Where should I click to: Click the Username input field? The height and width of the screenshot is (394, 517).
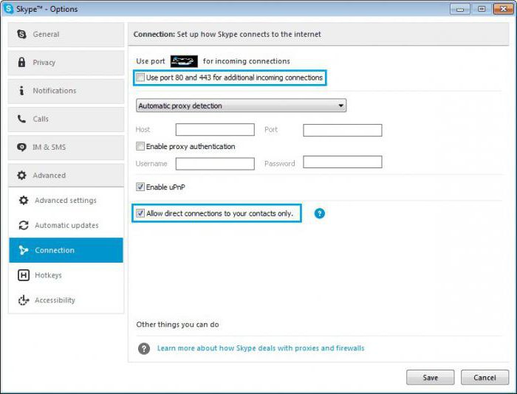[215, 164]
